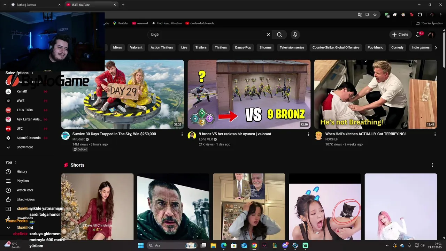
Task: Play the He's not Breathing thumbnail
Action: [x=376, y=94]
